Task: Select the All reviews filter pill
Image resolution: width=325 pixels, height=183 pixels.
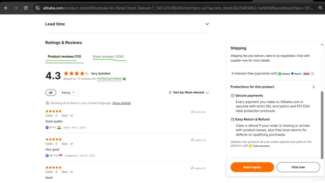Action: tap(50, 93)
